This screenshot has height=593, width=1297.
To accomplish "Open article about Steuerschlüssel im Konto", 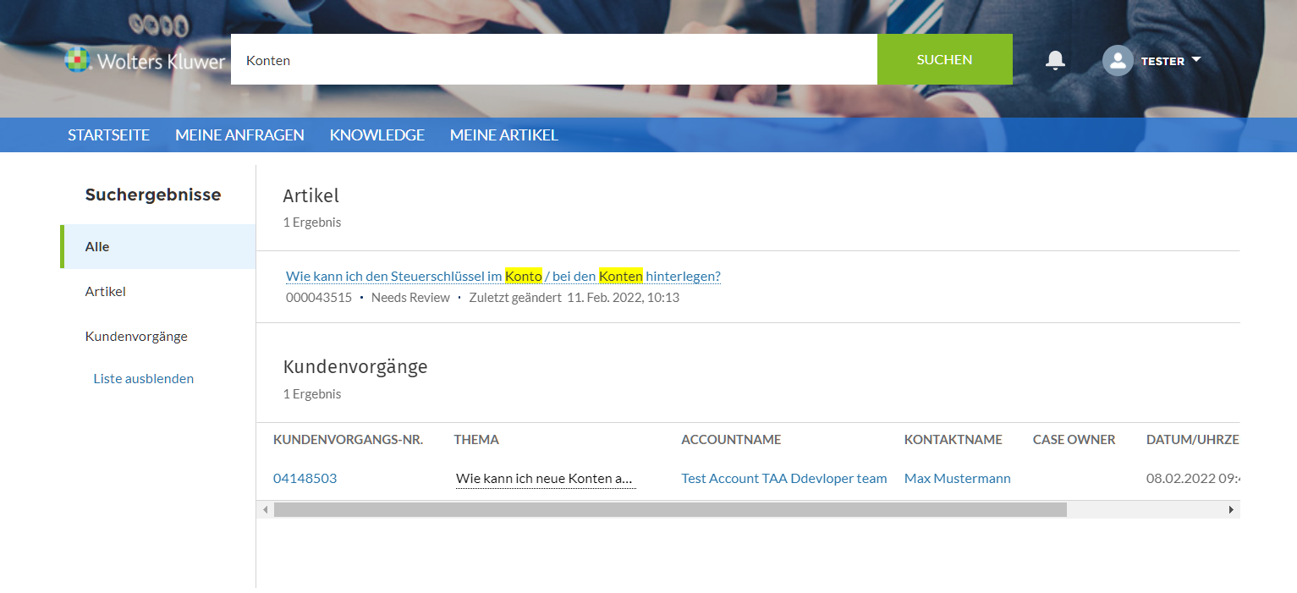I will 503,277.
